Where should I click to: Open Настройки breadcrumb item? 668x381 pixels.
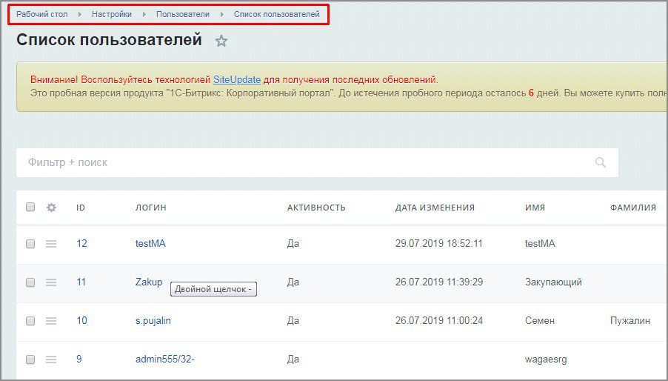(x=112, y=14)
